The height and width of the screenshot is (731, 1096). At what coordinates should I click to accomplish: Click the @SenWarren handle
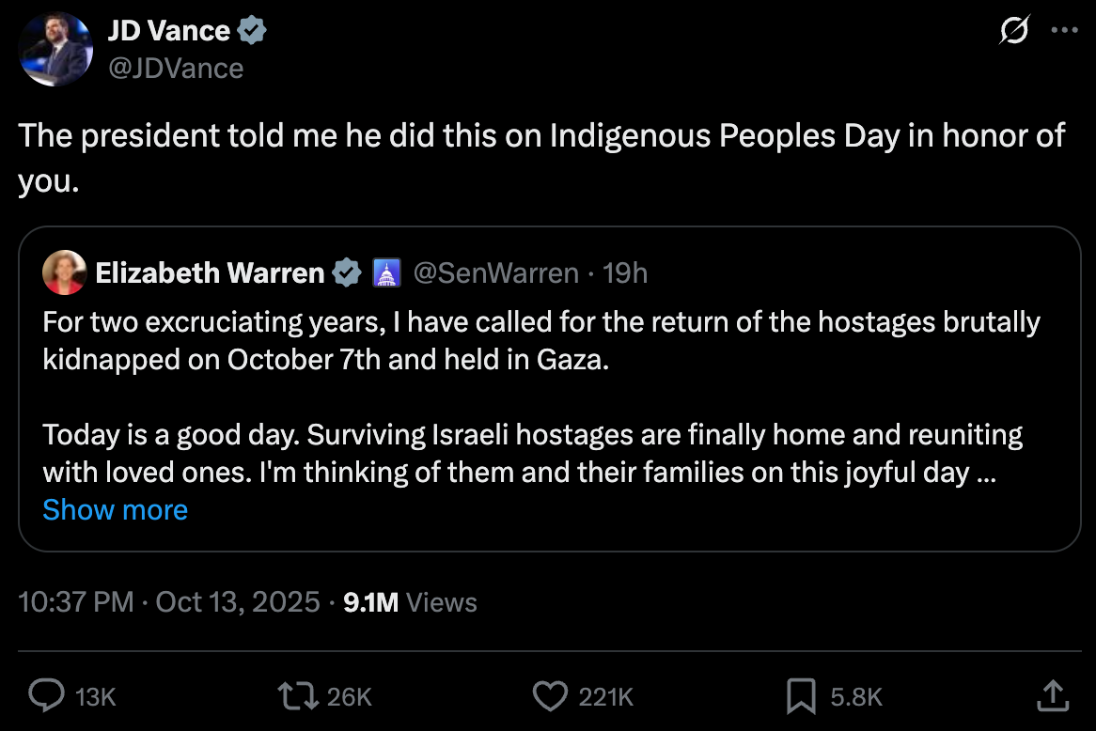click(495, 273)
